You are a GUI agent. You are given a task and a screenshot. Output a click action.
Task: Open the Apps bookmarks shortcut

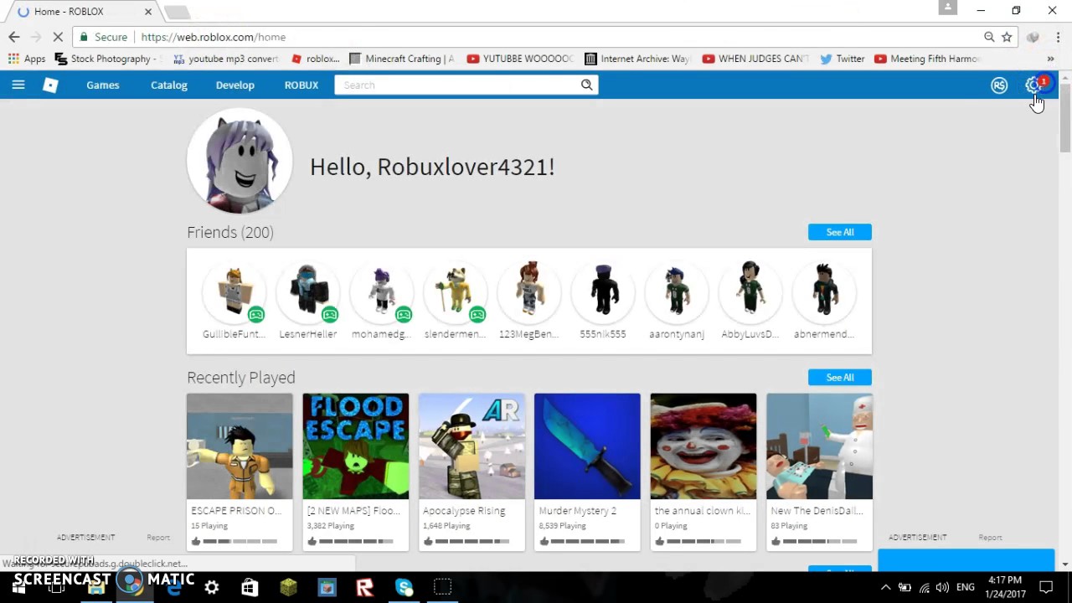(x=27, y=59)
